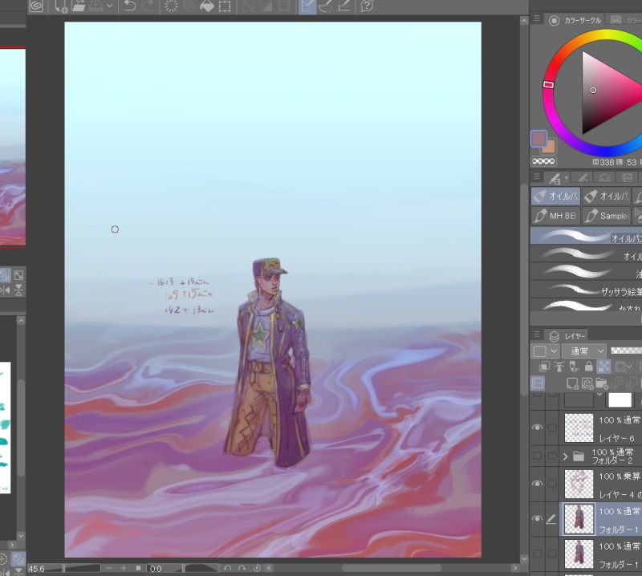
Task: Click the Open file folder icon
Action: tap(79, 6)
